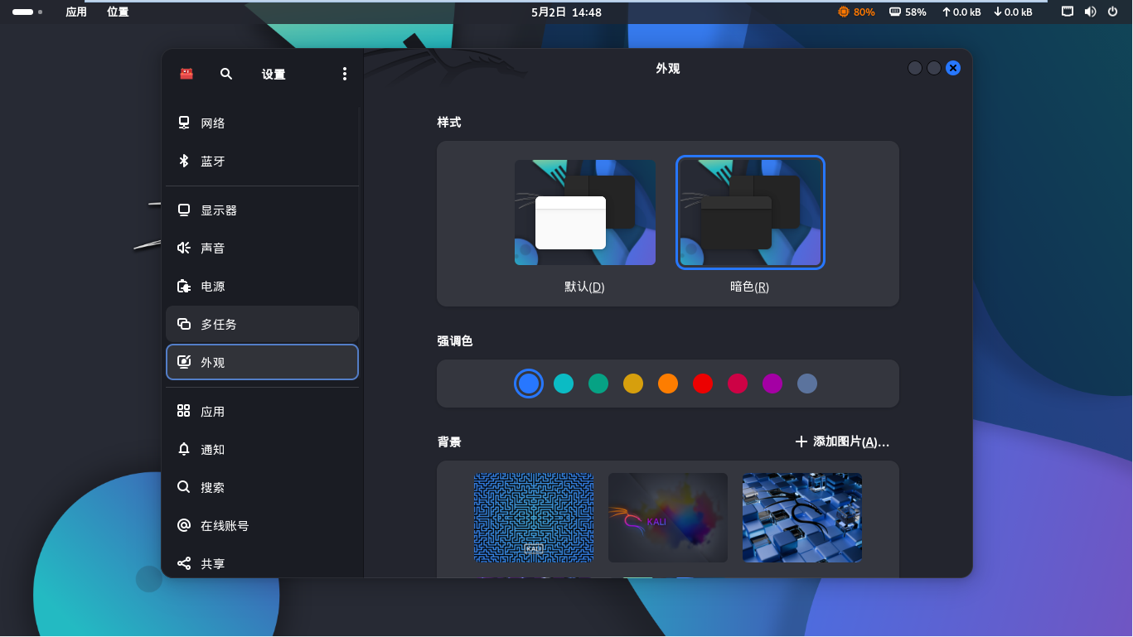The width and height of the screenshot is (1133, 637).
Task: Select the 多任务 multitasking icon
Action: tap(184, 324)
